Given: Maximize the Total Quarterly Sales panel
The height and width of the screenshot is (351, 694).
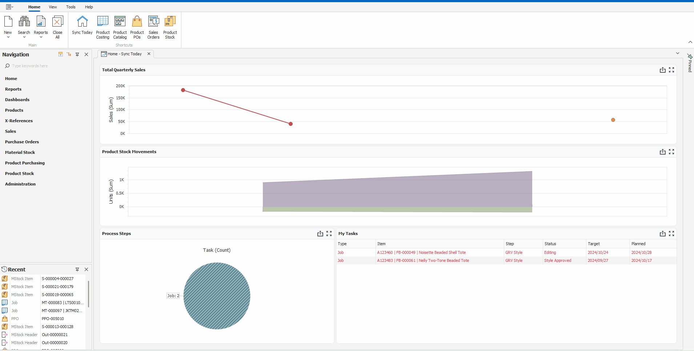Looking at the screenshot, I should click(x=671, y=70).
